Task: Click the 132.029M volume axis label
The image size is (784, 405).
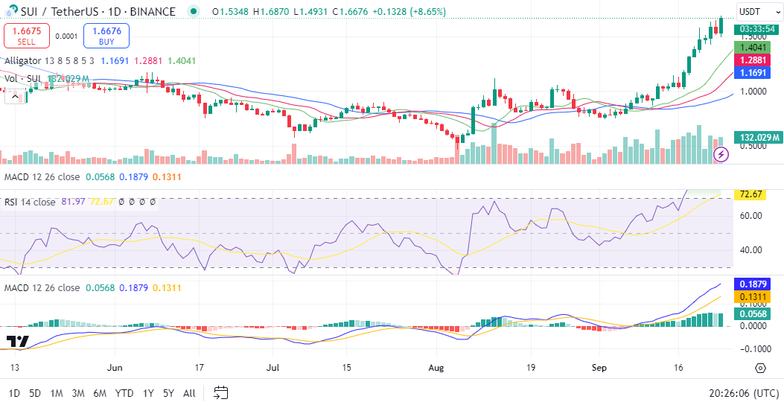Action: coord(758,137)
